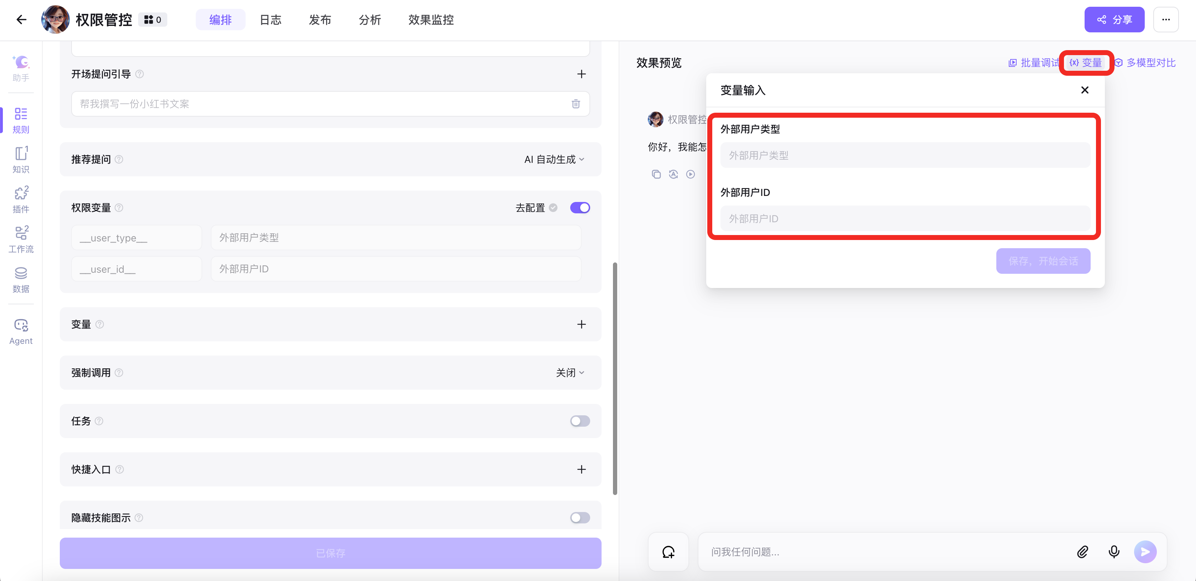This screenshot has height=581, width=1196.
Task: Copy the greeting message with copy icon
Action: (x=656, y=174)
